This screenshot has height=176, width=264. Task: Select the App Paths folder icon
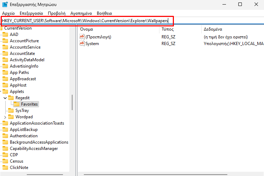coord(5,73)
